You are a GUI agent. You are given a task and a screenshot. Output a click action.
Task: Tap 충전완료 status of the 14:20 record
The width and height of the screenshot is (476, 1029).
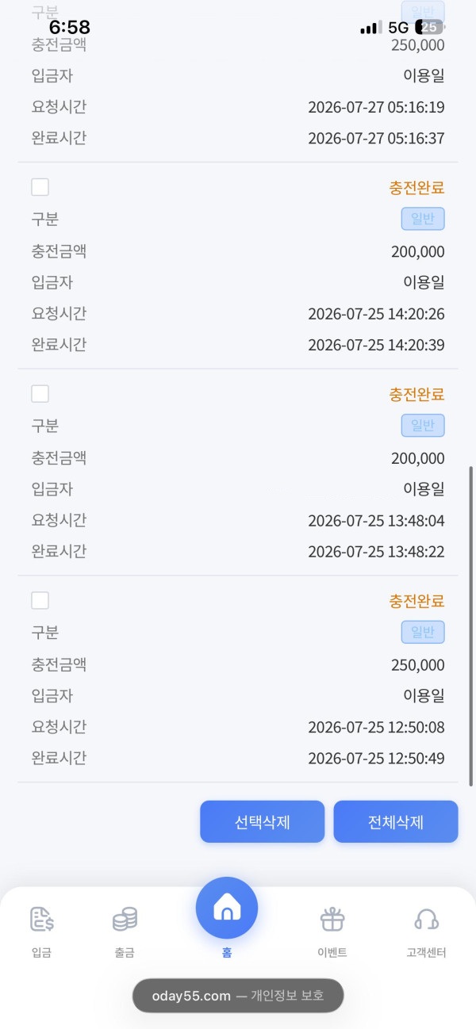click(x=416, y=188)
